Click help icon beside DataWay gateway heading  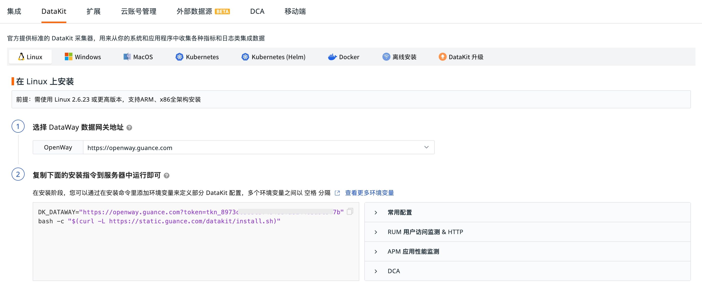point(129,128)
